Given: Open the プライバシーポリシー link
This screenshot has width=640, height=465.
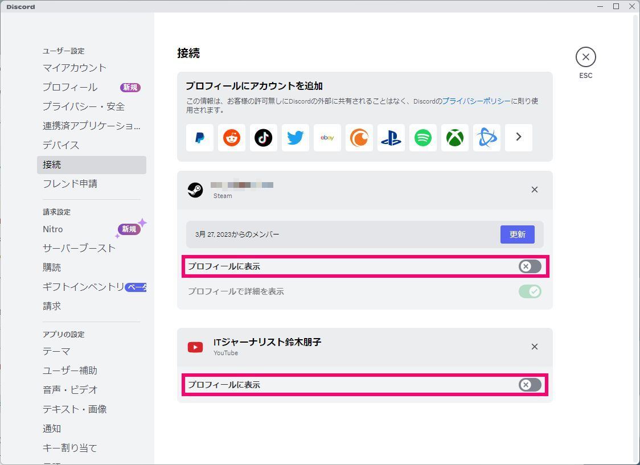Looking at the screenshot, I should point(477,101).
